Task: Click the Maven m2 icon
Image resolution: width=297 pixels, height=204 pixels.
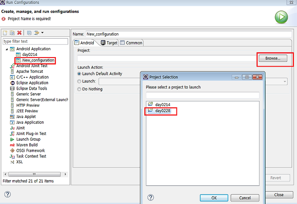Action: coord(12,145)
